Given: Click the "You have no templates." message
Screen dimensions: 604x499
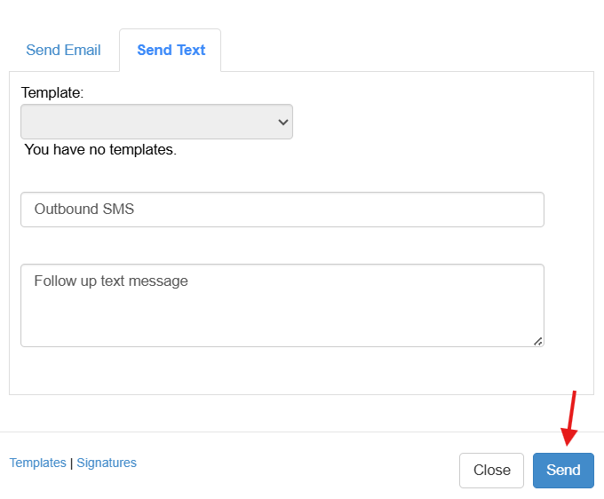Looking at the screenshot, I should point(100,149).
